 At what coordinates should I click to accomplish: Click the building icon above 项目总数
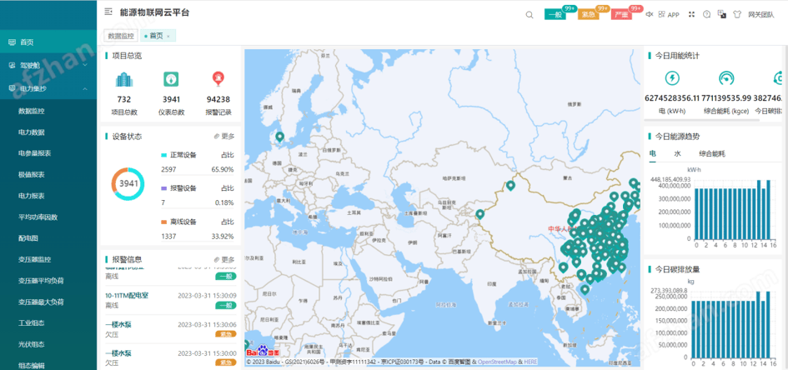124,79
